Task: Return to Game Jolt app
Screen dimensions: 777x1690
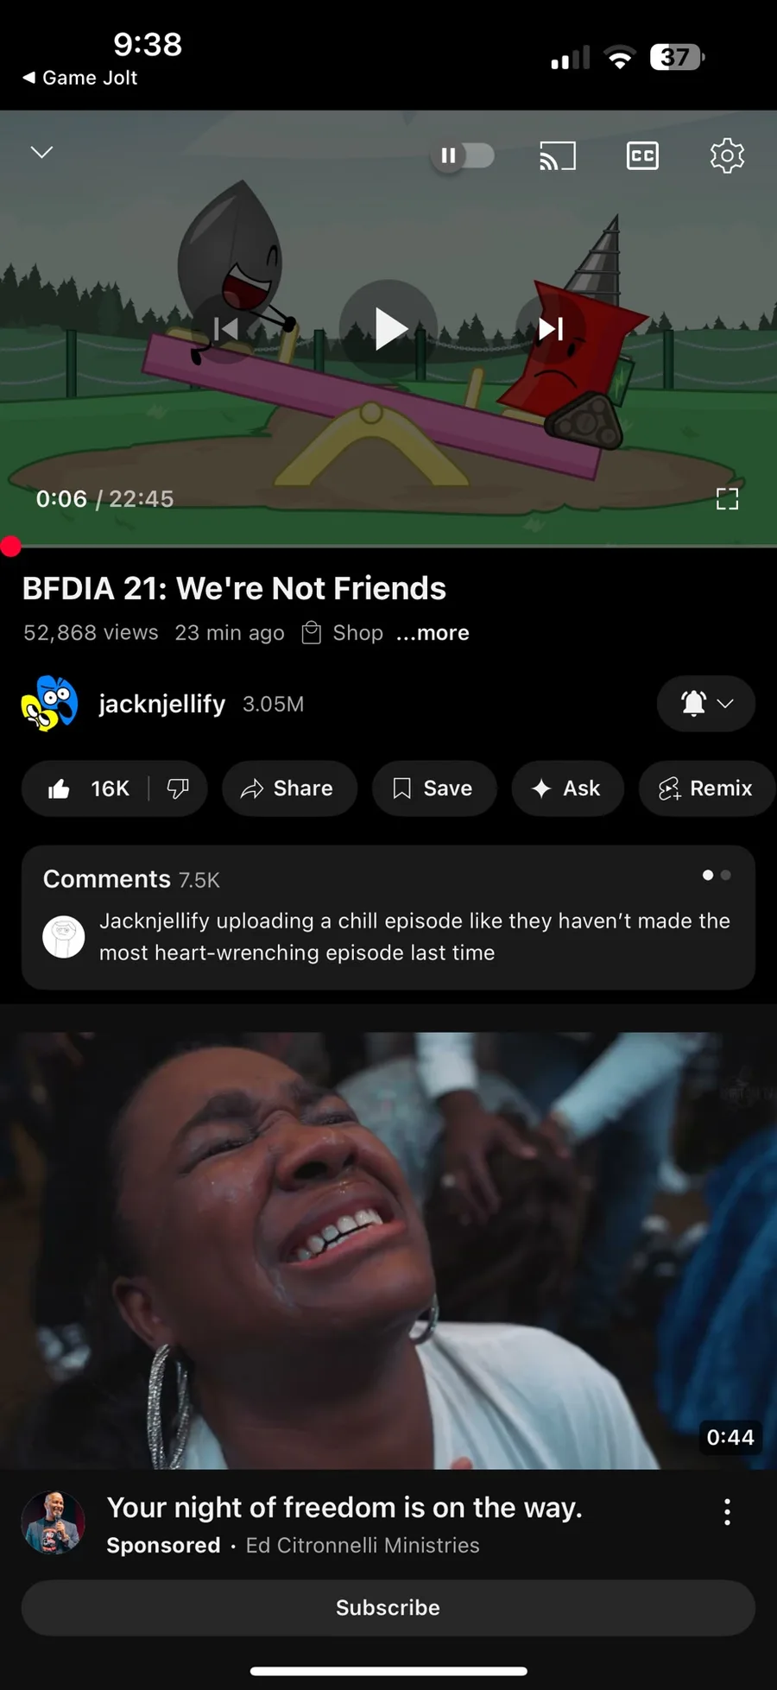Action: (x=79, y=78)
